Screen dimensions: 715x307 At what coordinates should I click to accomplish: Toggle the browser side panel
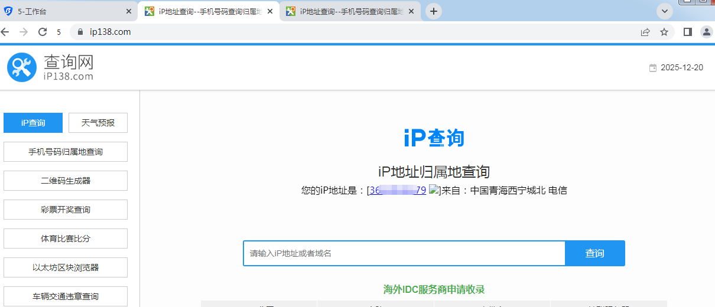(x=688, y=32)
